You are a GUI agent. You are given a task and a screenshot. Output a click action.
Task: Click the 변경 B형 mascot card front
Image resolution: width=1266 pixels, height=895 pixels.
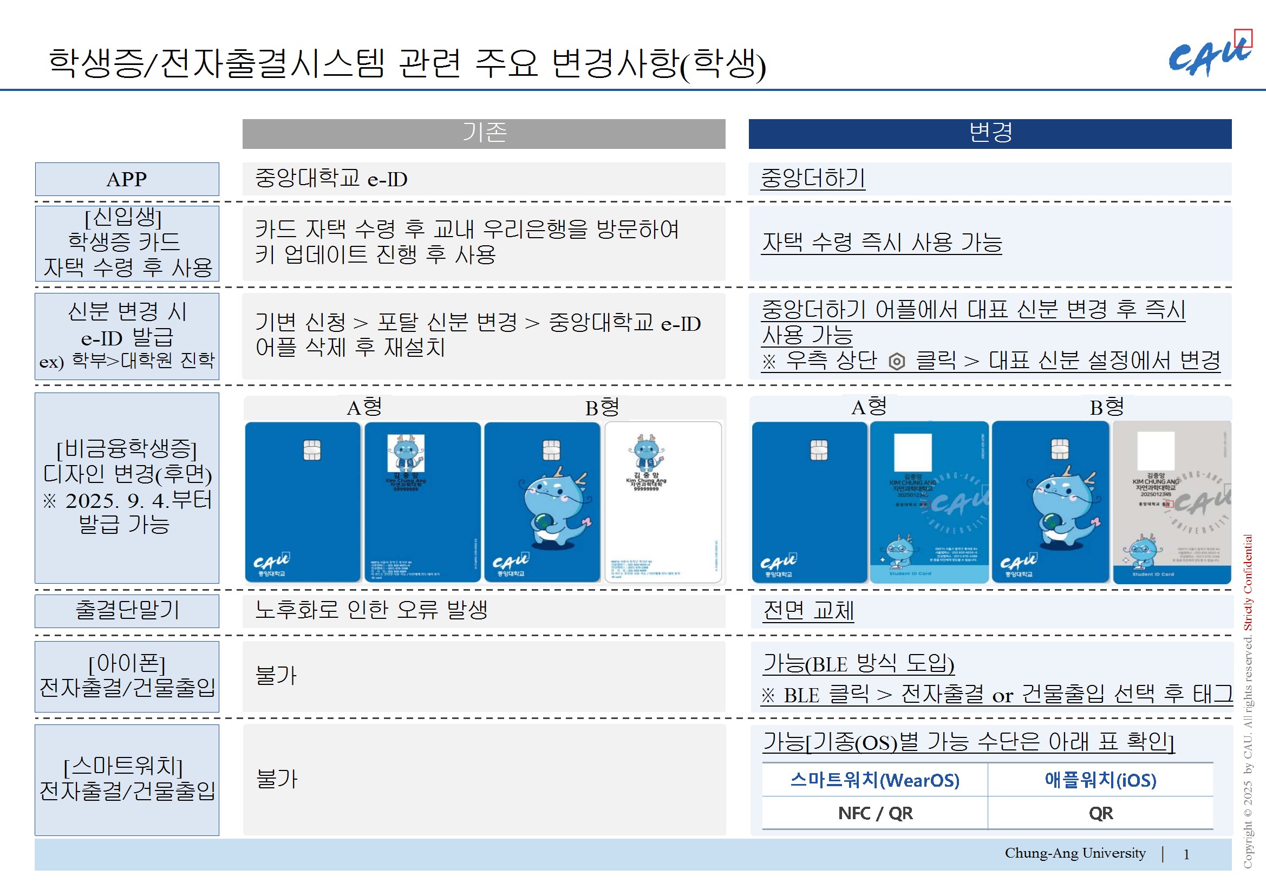[x=1050, y=502]
